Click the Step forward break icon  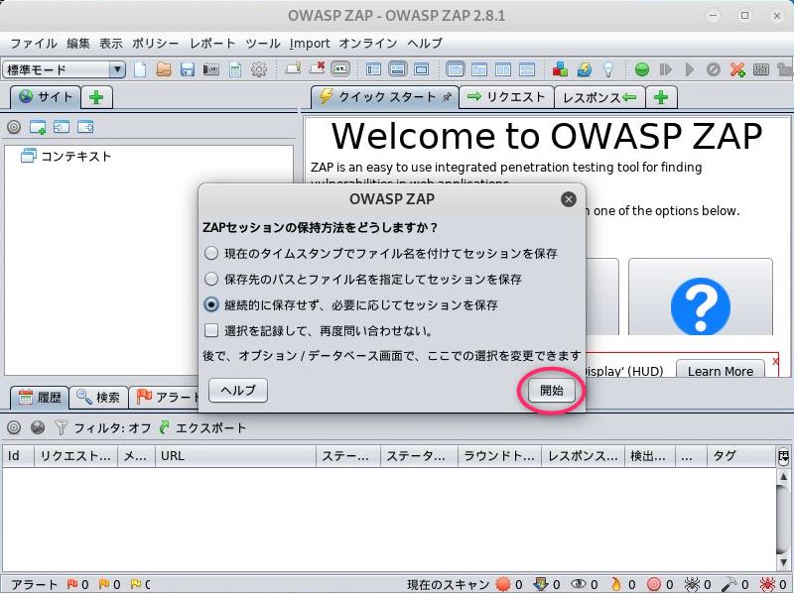point(666,69)
